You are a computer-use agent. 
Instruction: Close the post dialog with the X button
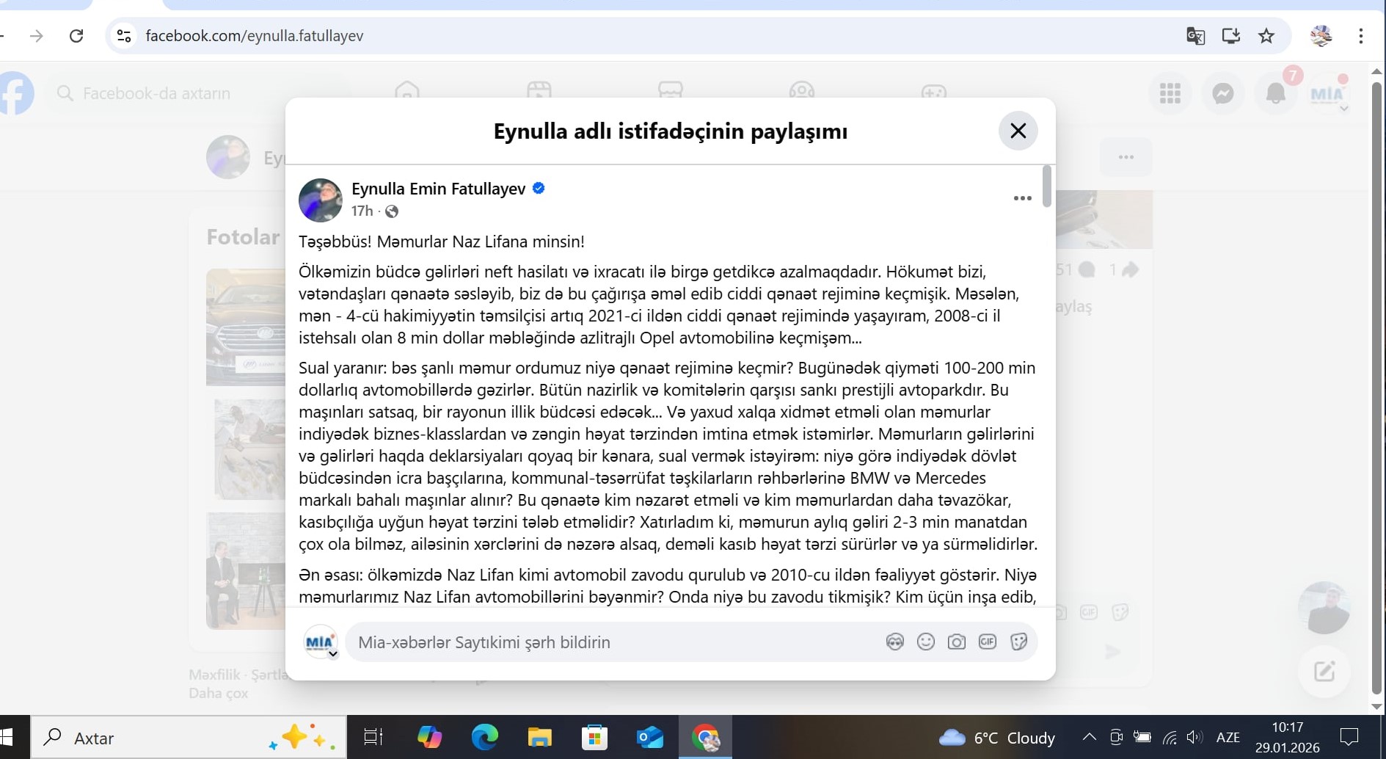click(x=1018, y=131)
